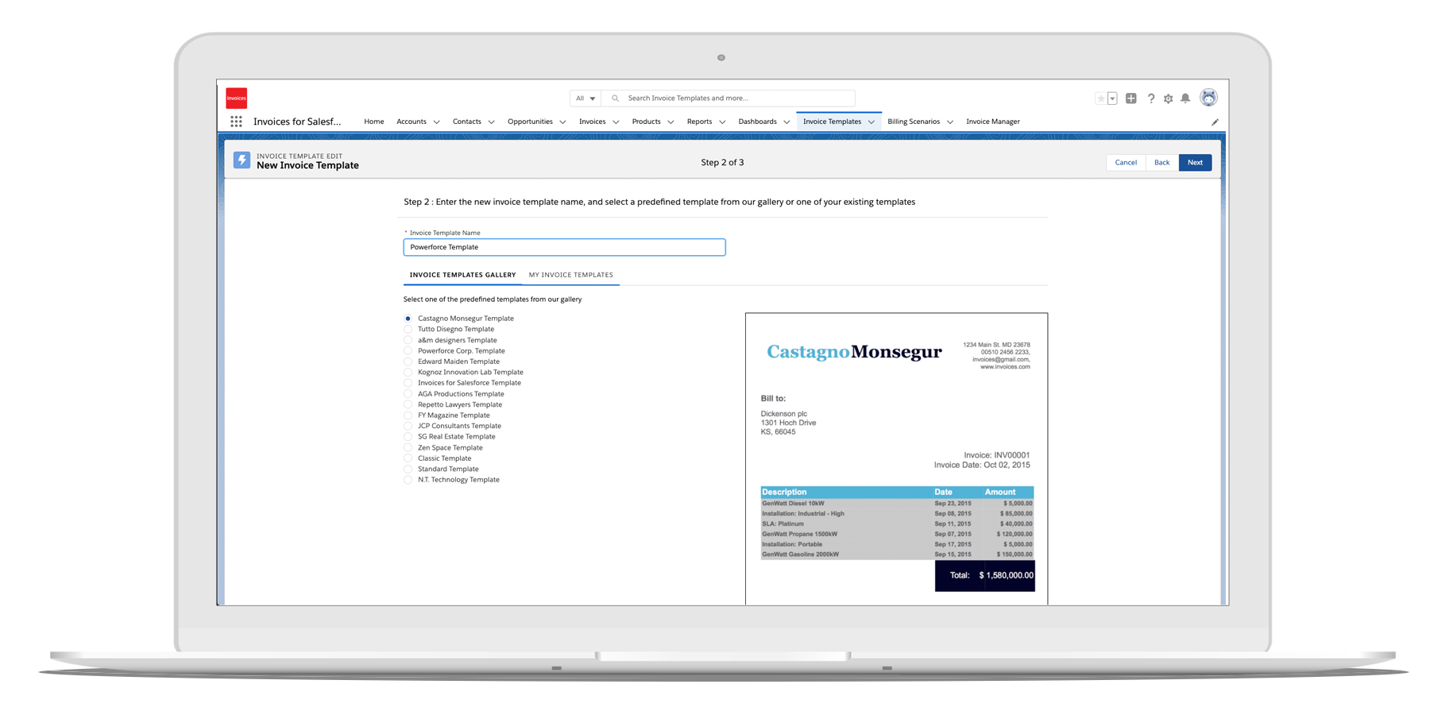The image size is (1430, 715).
Task: Choose the Powerforce Corp. Template option
Action: (x=408, y=351)
